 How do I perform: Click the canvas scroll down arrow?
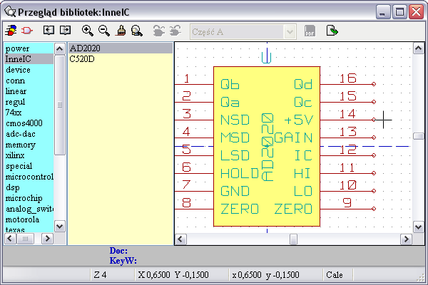tap(419, 227)
